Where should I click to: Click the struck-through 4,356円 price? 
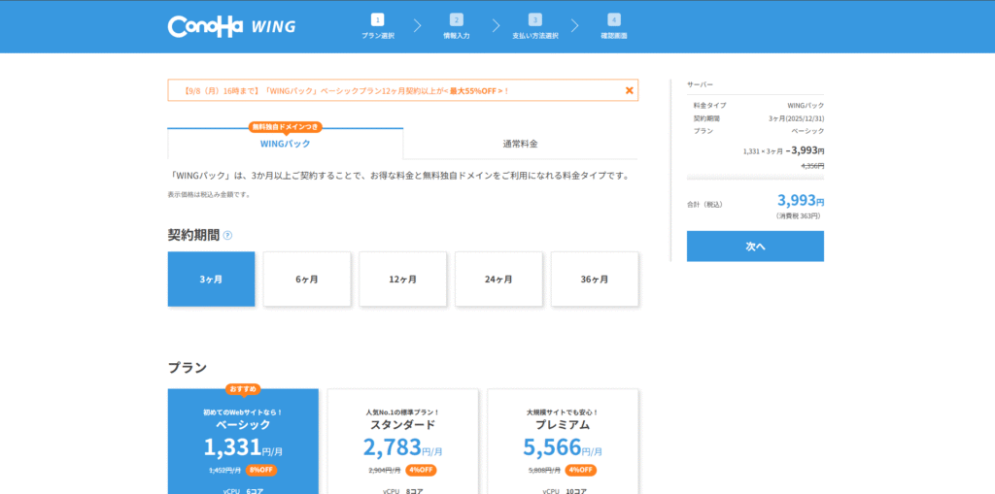813,166
